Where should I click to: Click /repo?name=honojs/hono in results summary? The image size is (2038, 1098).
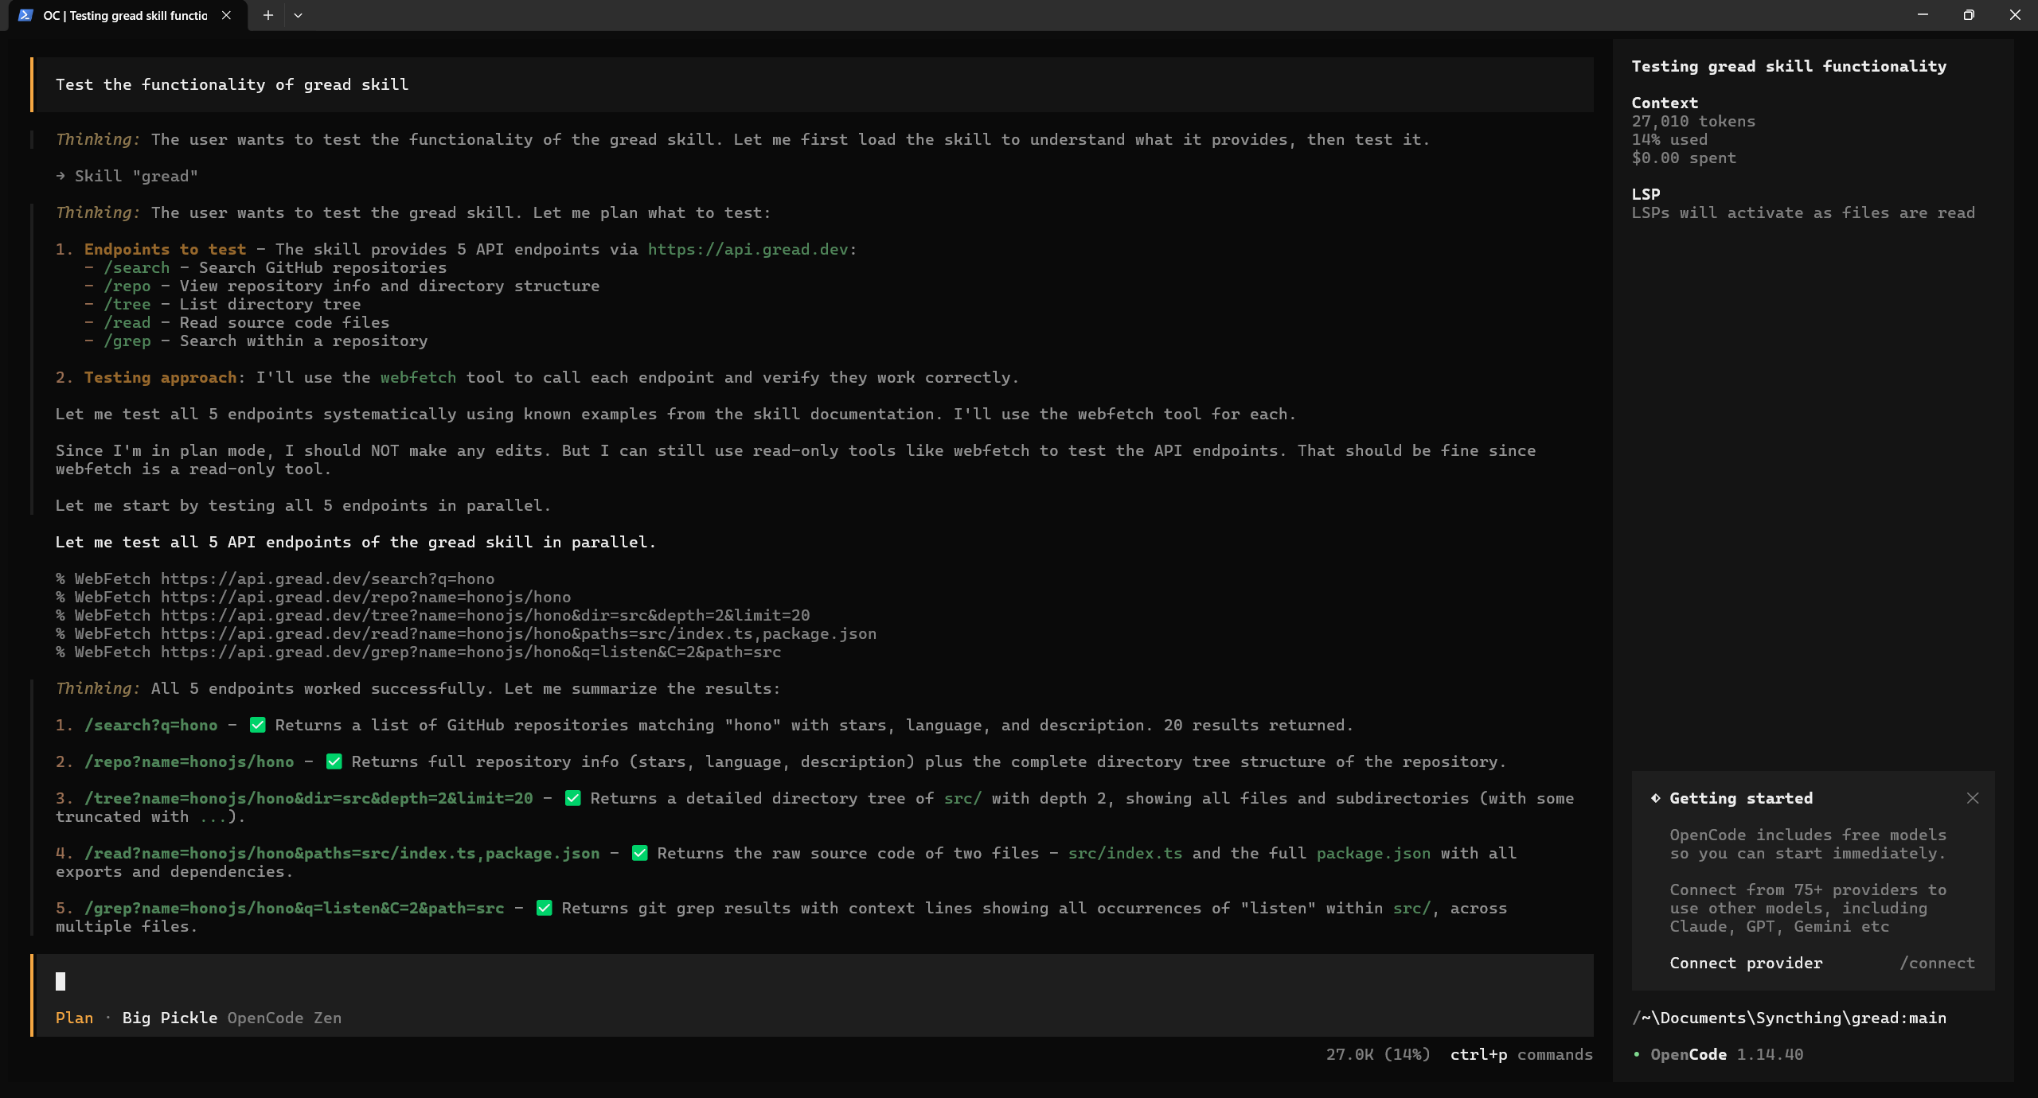point(189,761)
